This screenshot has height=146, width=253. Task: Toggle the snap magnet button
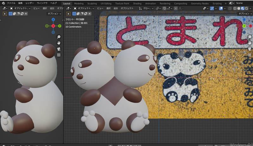click(165, 9)
